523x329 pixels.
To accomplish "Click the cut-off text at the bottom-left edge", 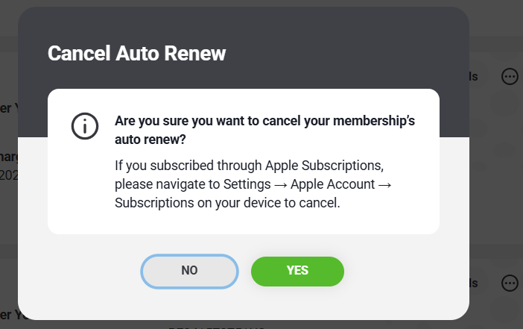I will pyautogui.click(x=9, y=315).
